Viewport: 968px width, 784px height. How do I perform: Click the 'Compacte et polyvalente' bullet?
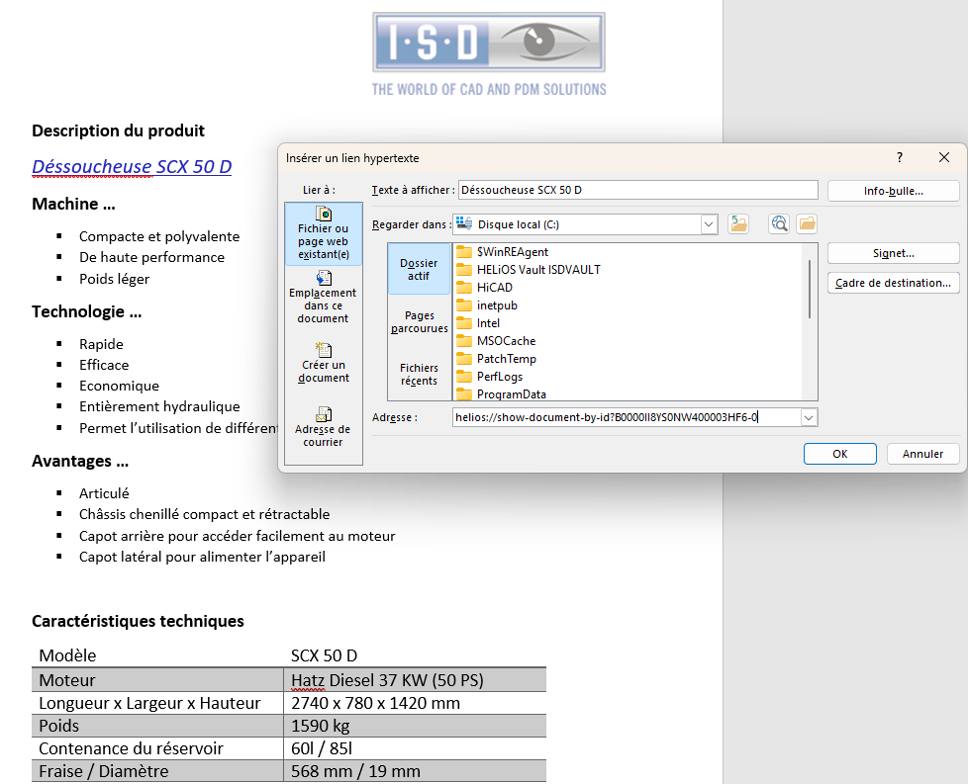click(159, 236)
